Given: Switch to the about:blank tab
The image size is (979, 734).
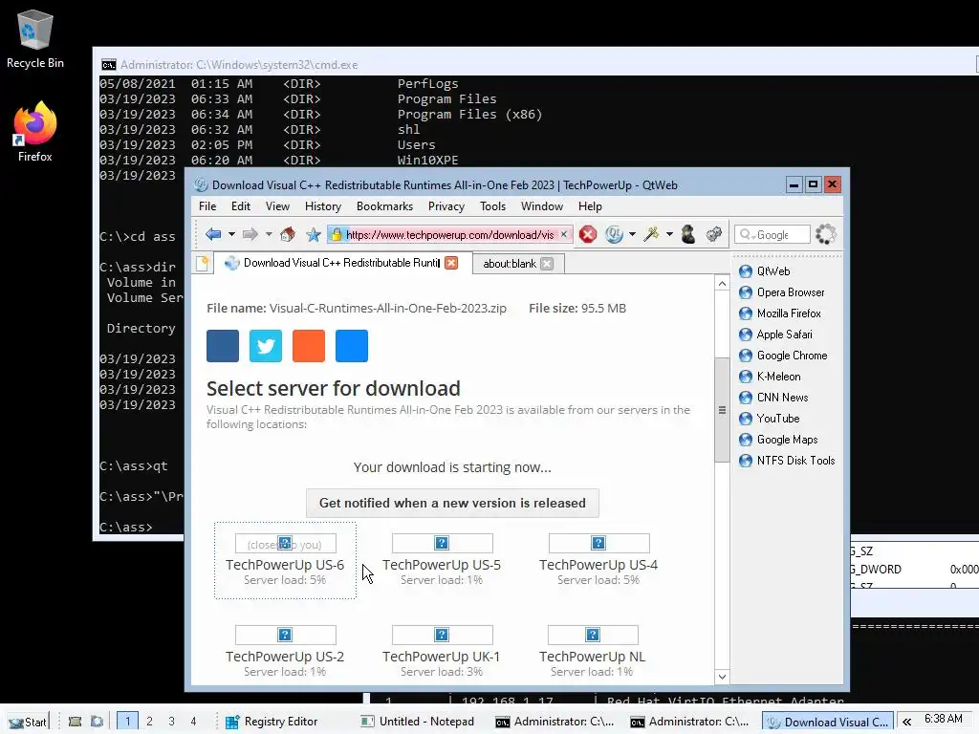Looking at the screenshot, I should click(509, 264).
